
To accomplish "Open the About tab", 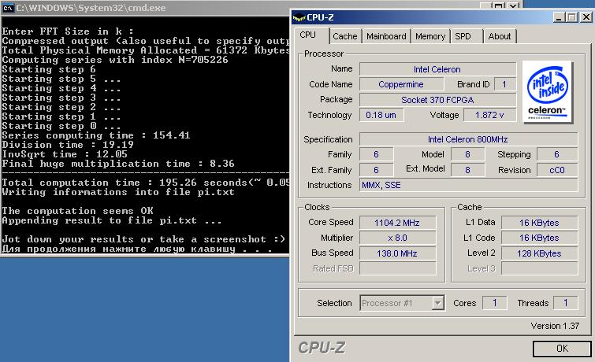I will (500, 36).
